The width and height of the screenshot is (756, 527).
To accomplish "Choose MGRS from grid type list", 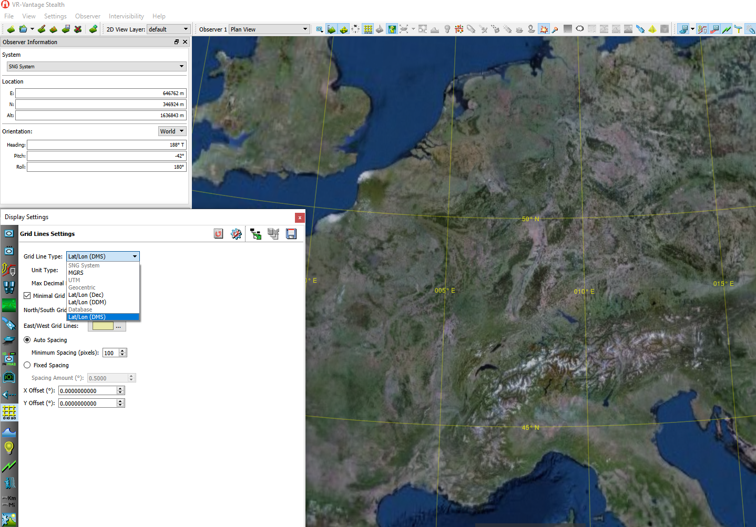I will pos(103,273).
